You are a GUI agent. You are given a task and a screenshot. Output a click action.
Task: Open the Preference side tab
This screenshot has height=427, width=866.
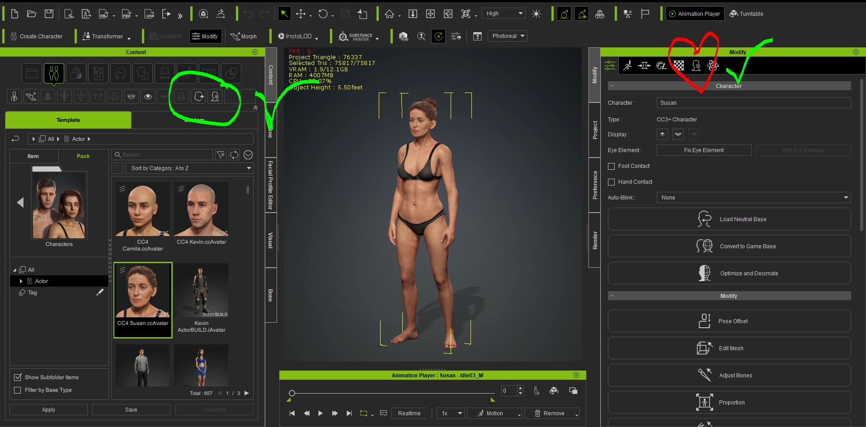click(595, 185)
